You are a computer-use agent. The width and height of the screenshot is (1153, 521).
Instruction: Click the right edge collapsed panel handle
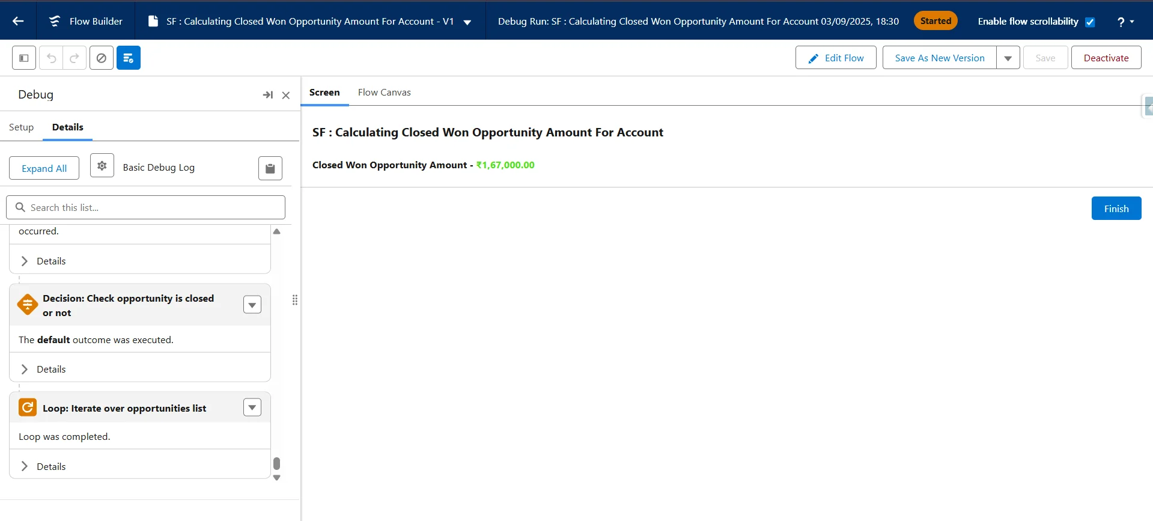click(x=1148, y=106)
